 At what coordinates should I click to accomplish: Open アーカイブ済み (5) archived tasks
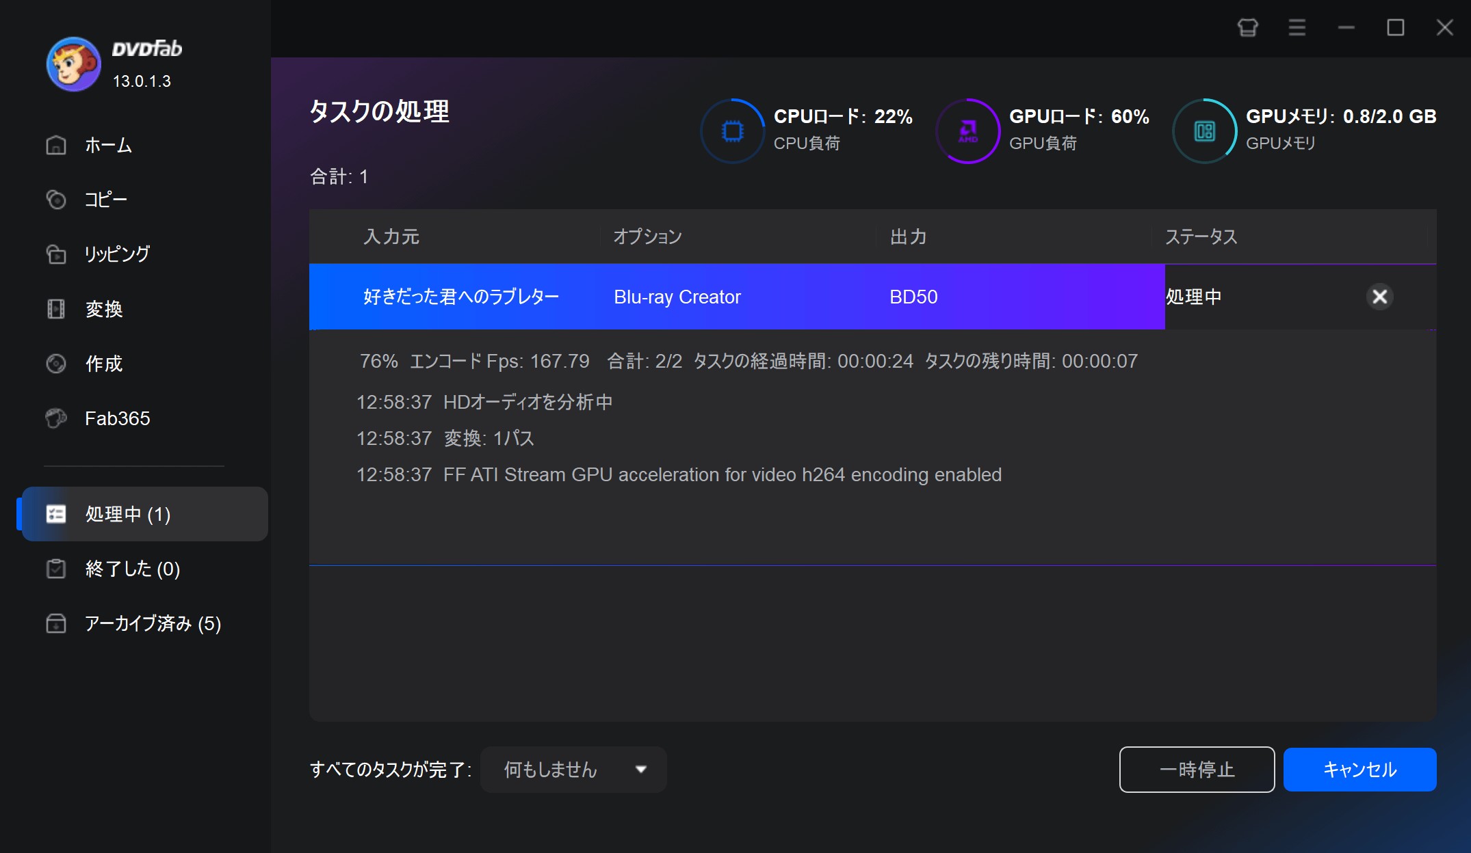click(x=152, y=623)
